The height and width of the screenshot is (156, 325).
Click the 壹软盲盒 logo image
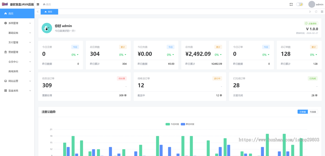(x=5, y=4)
